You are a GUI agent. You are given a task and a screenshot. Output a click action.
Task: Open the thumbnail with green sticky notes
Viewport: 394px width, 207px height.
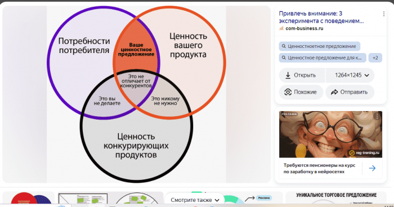[110, 197]
